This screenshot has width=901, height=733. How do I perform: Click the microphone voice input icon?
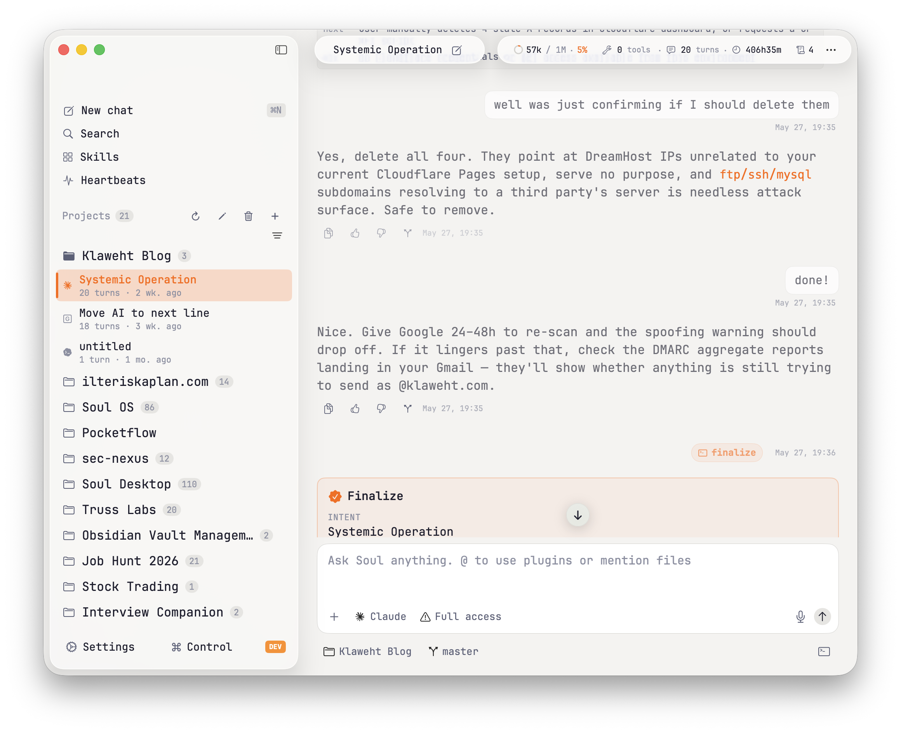pos(800,617)
